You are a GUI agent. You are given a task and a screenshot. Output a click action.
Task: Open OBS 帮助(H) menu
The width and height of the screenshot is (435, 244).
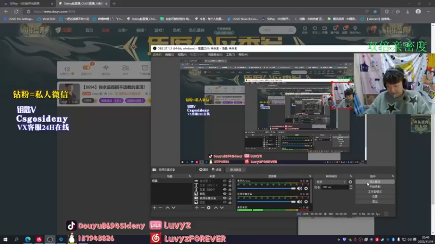pyautogui.click(x=243, y=55)
